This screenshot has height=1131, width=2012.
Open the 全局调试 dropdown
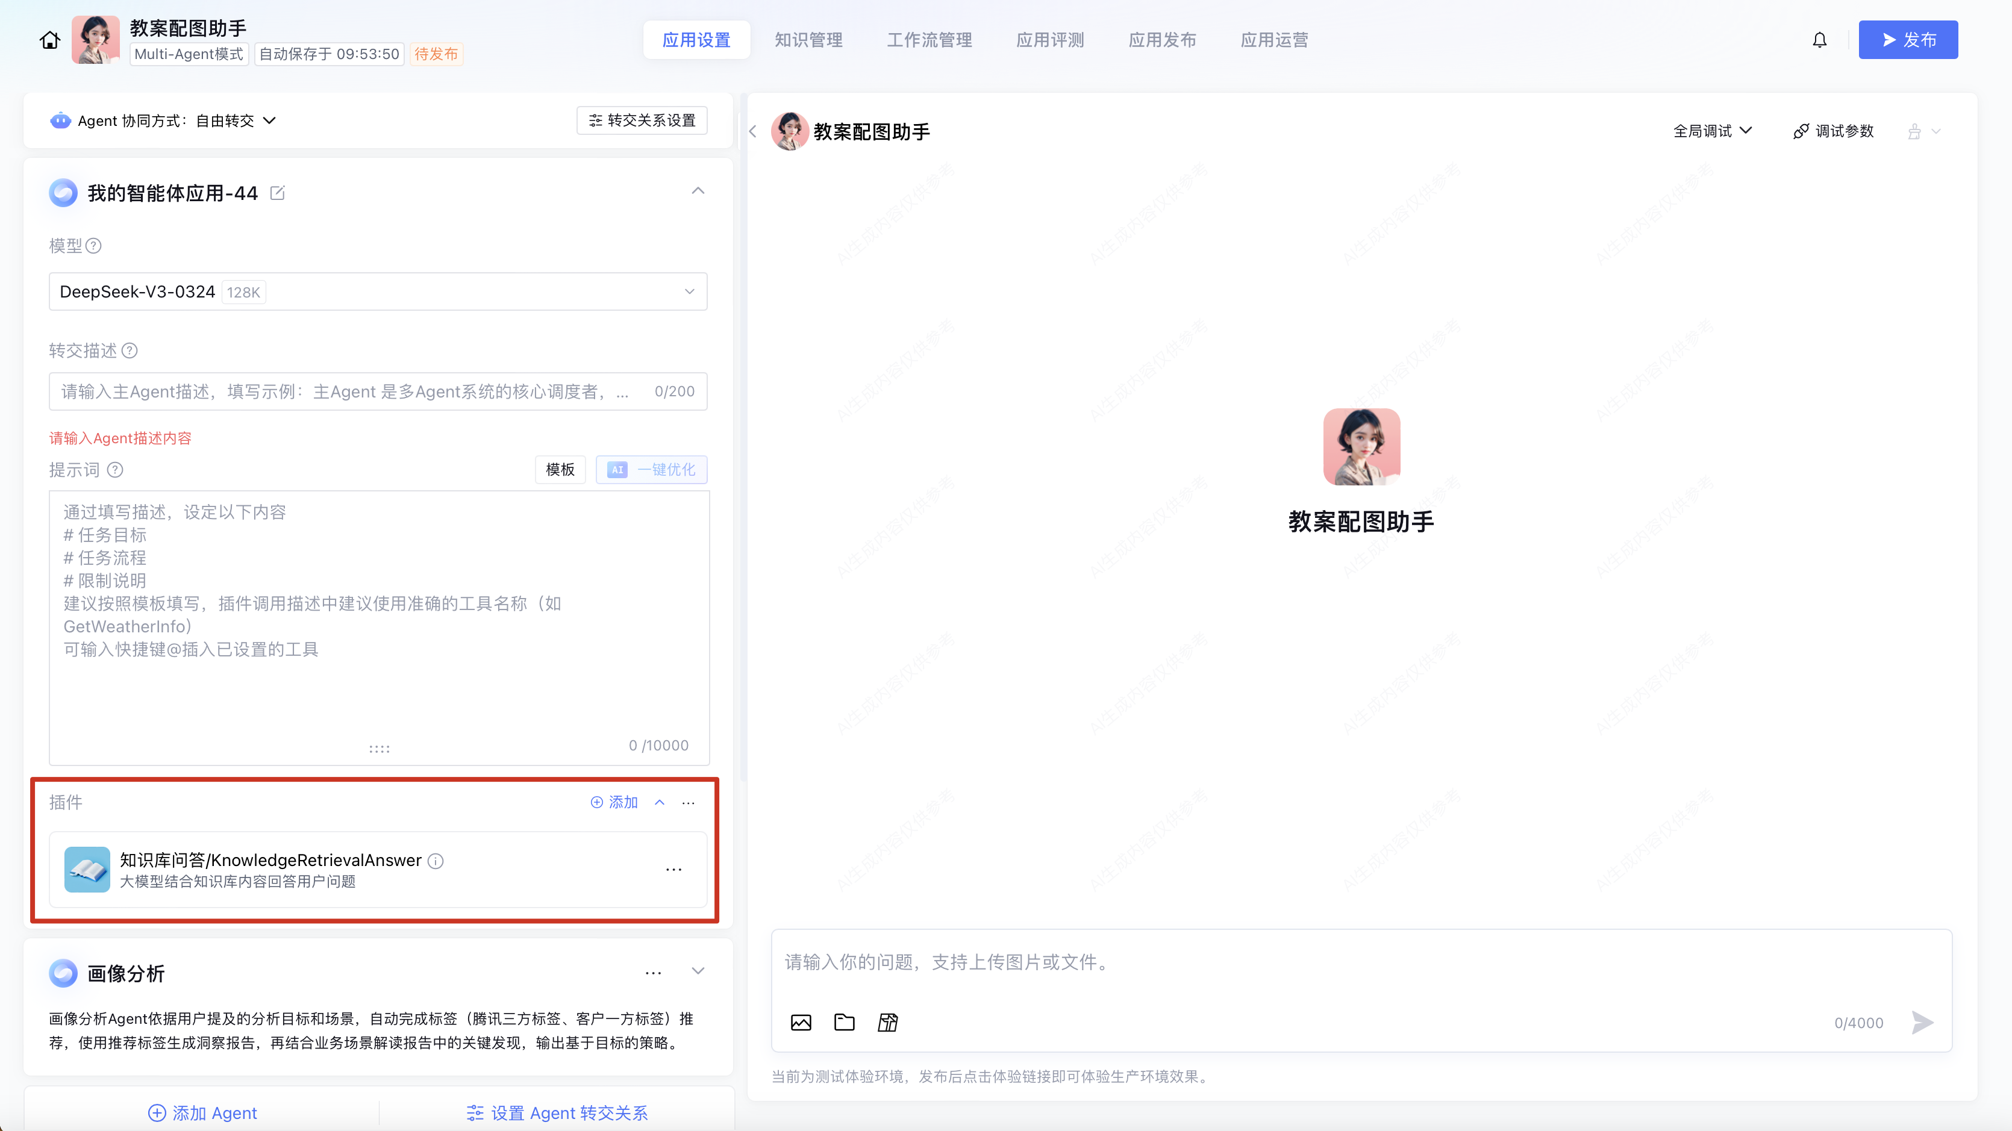[1712, 131]
